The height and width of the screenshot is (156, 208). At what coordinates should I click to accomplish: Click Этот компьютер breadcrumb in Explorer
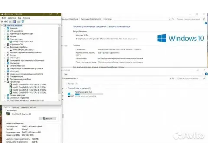coord(69,78)
